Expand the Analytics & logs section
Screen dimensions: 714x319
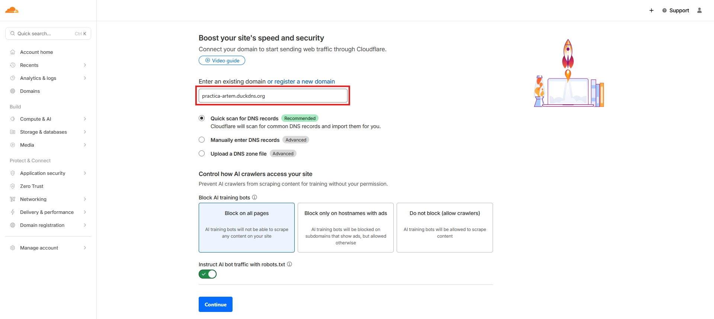(x=85, y=78)
